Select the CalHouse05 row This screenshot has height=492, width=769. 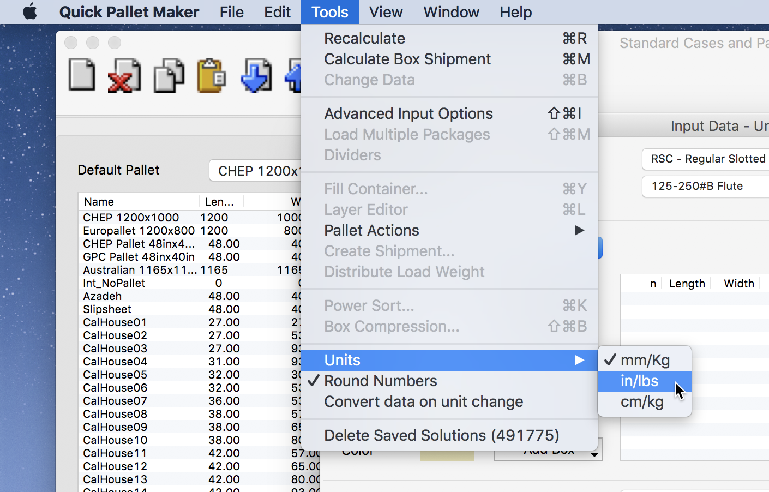tap(190, 375)
